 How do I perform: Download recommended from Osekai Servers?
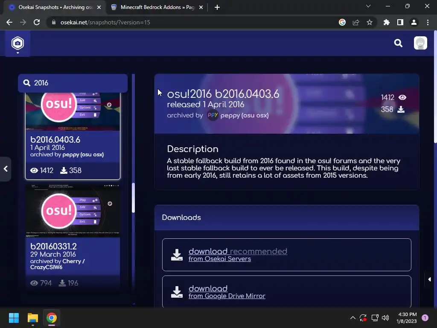[286, 255]
